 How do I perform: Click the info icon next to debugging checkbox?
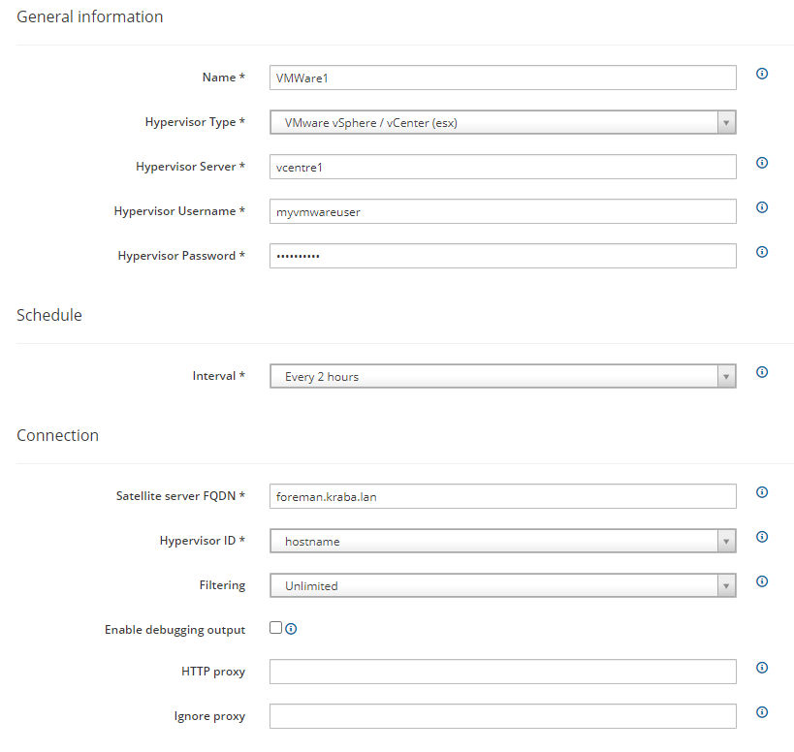tap(291, 629)
